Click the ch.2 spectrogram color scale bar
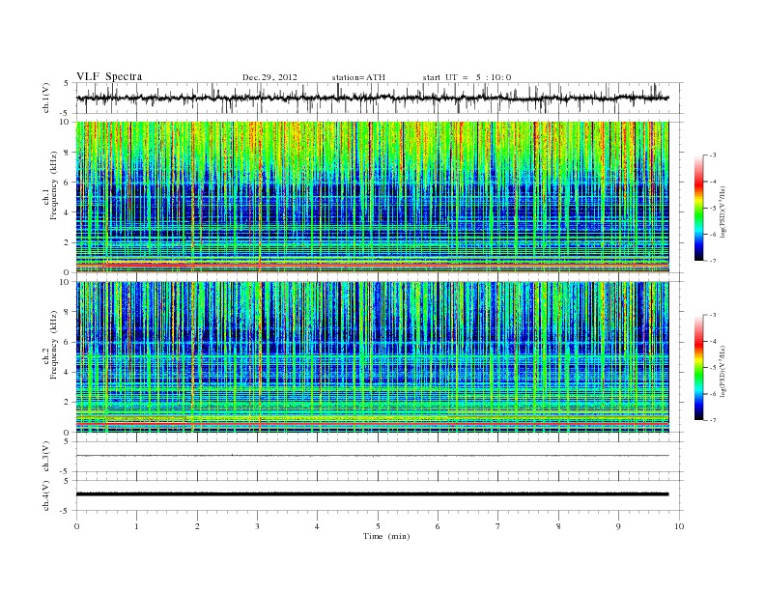This screenshot has height=591, width=765. point(699,367)
